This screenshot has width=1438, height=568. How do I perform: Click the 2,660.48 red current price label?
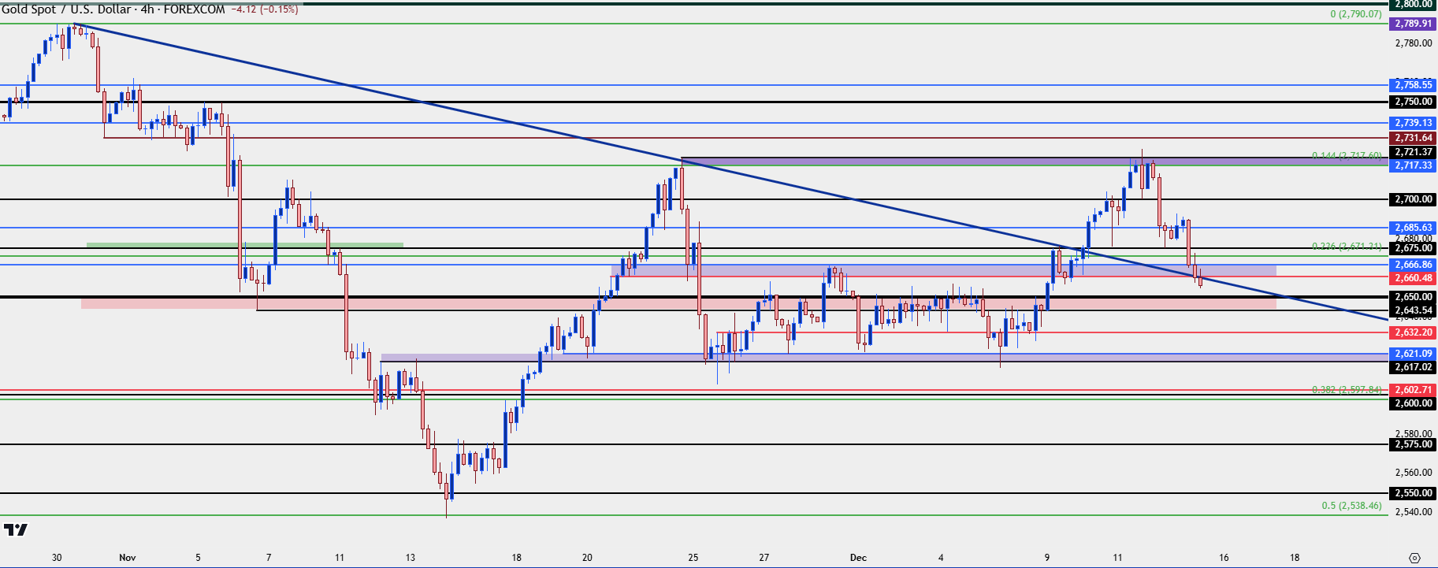pos(1413,278)
